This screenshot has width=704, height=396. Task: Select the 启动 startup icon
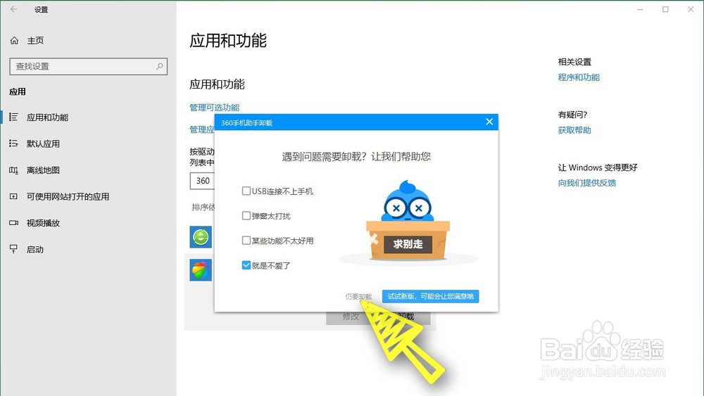pyautogui.click(x=13, y=250)
